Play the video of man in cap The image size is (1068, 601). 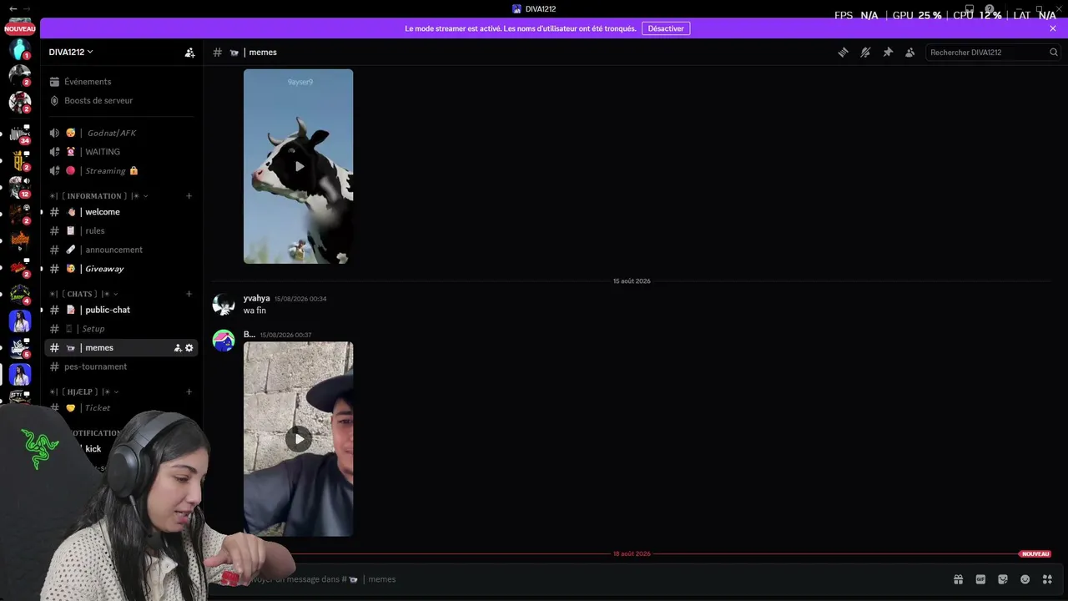pyautogui.click(x=299, y=439)
